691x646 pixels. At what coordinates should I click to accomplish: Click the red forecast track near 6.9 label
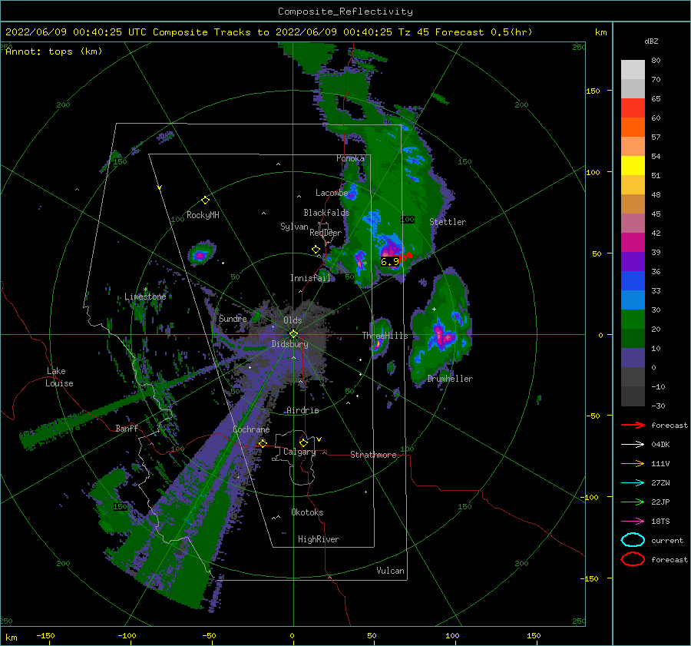(x=406, y=257)
